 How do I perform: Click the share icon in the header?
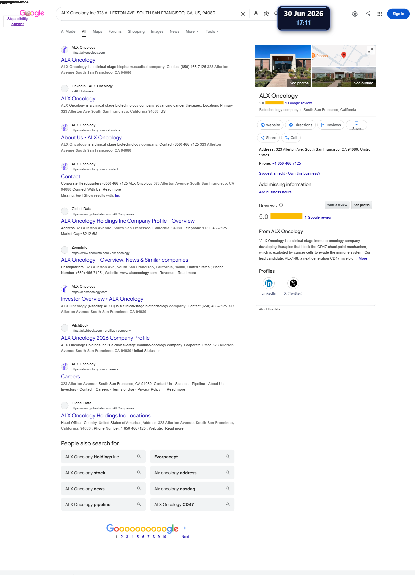(x=368, y=13)
